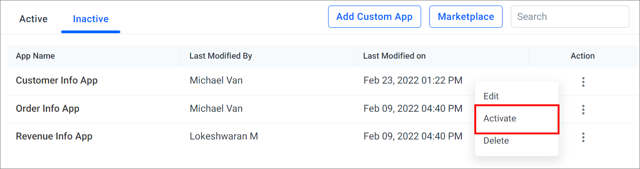Select the Order Info App name
This screenshot has width=640, height=169.
click(x=48, y=109)
